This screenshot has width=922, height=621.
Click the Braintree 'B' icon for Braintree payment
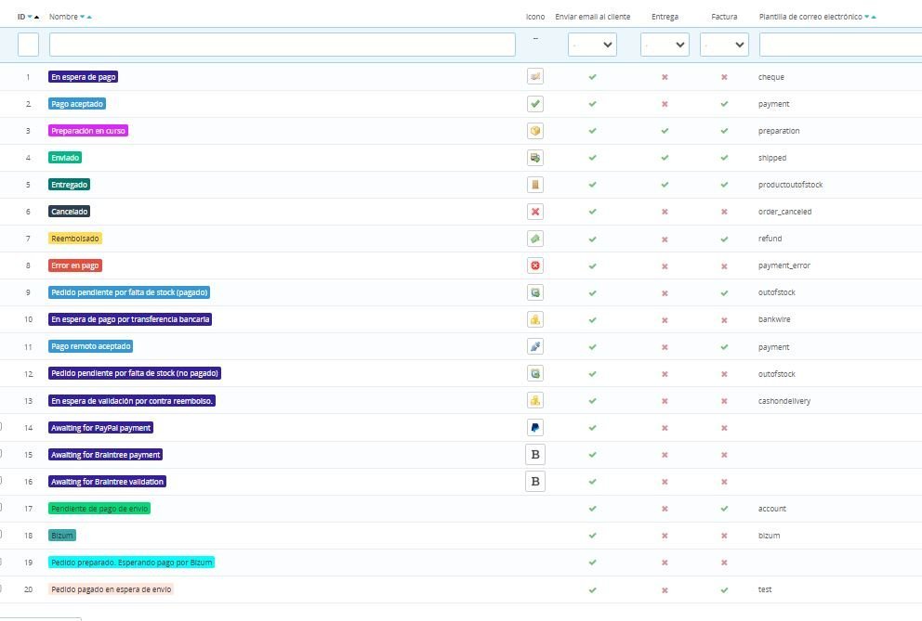(x=535, y=455)
